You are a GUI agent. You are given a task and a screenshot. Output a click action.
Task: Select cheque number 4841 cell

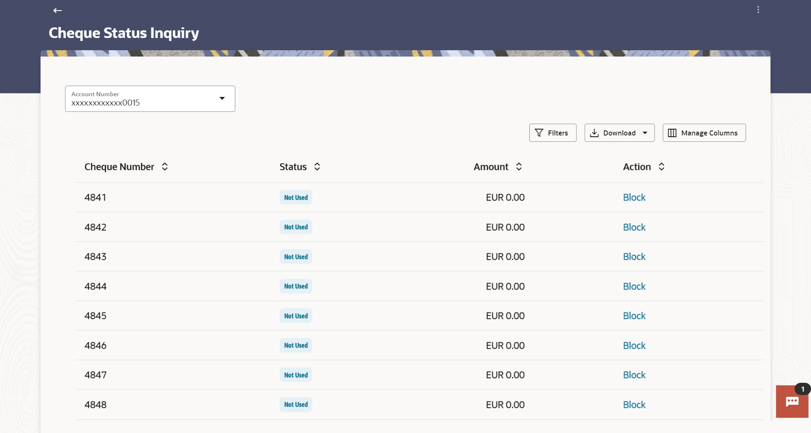[95, 198]
